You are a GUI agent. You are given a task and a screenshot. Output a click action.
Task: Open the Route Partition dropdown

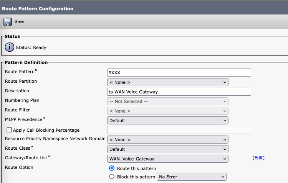167,82
